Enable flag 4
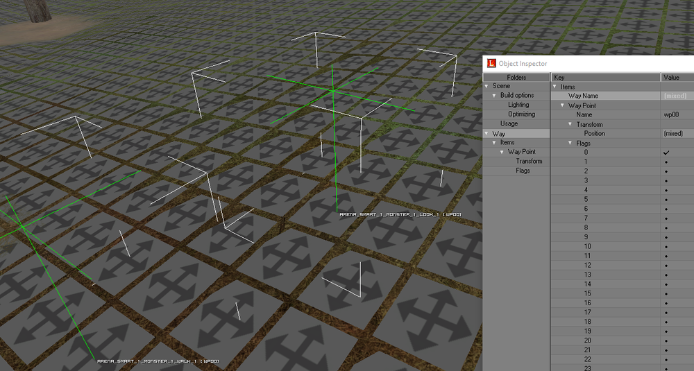Screen dimensions: 694x371 click(x=666, y=190)
